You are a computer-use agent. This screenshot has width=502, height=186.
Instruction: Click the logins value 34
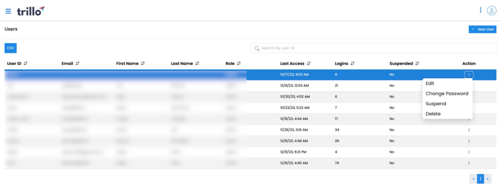[337, 130]
